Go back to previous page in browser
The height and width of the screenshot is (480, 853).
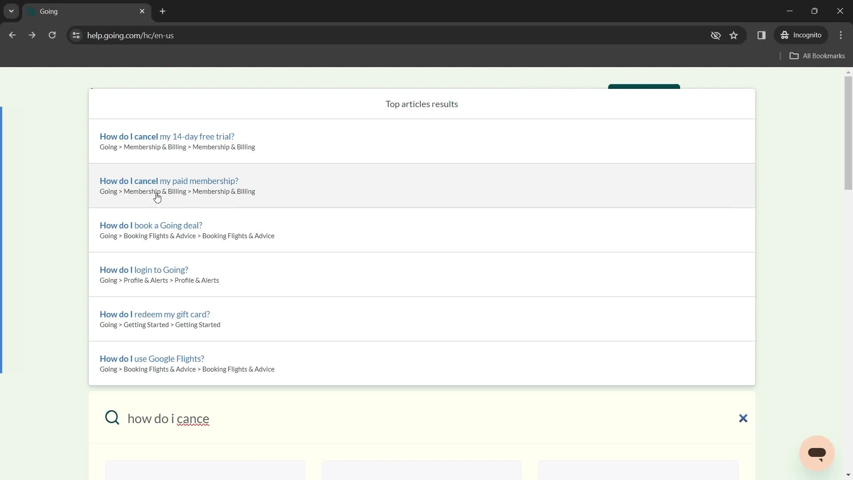point(12,35)
